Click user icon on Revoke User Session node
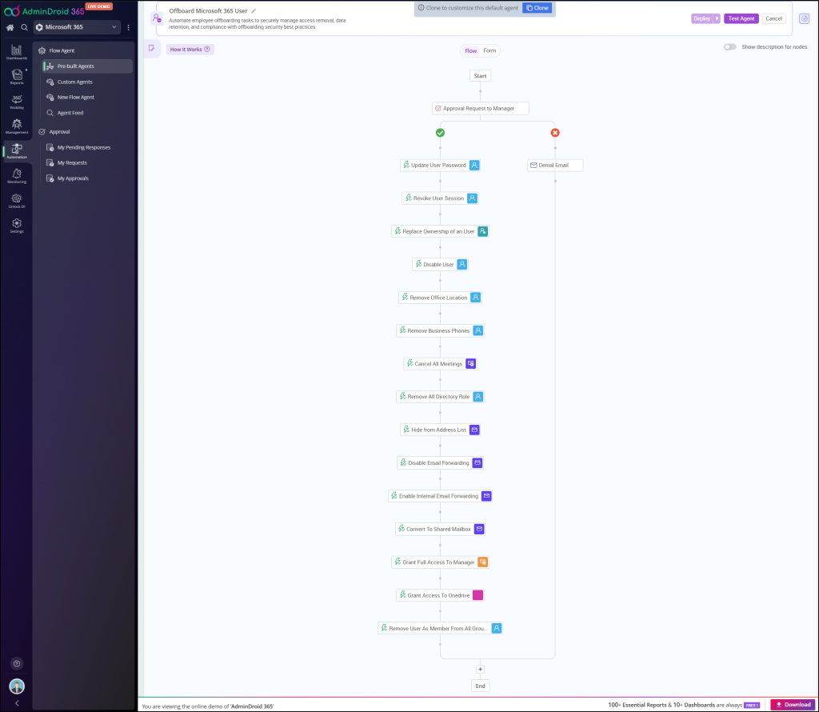The image size is (819, 712). point(472,198)
